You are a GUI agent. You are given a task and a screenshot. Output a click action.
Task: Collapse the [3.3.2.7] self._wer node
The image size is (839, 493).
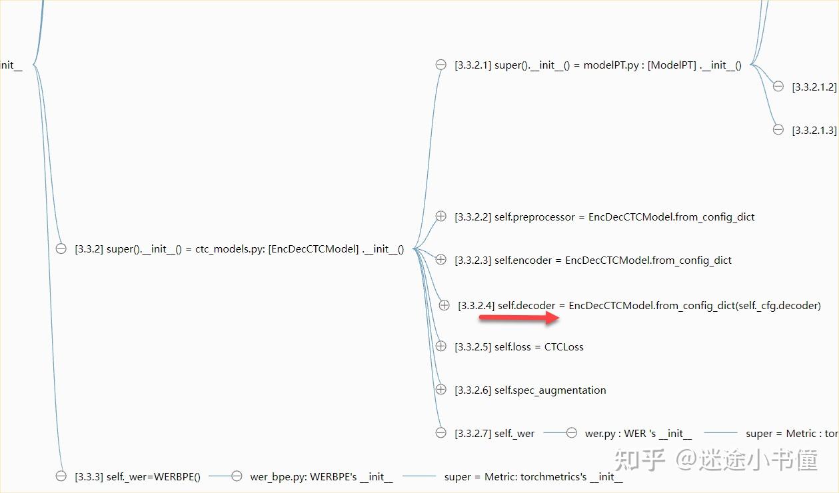(x=440, y=432)
